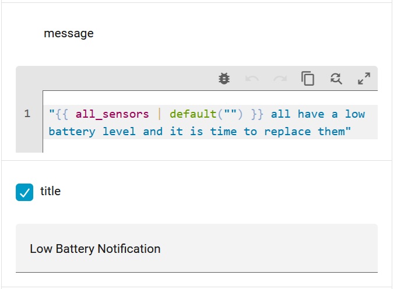Click the word them at code end

[x=331, y=131]
